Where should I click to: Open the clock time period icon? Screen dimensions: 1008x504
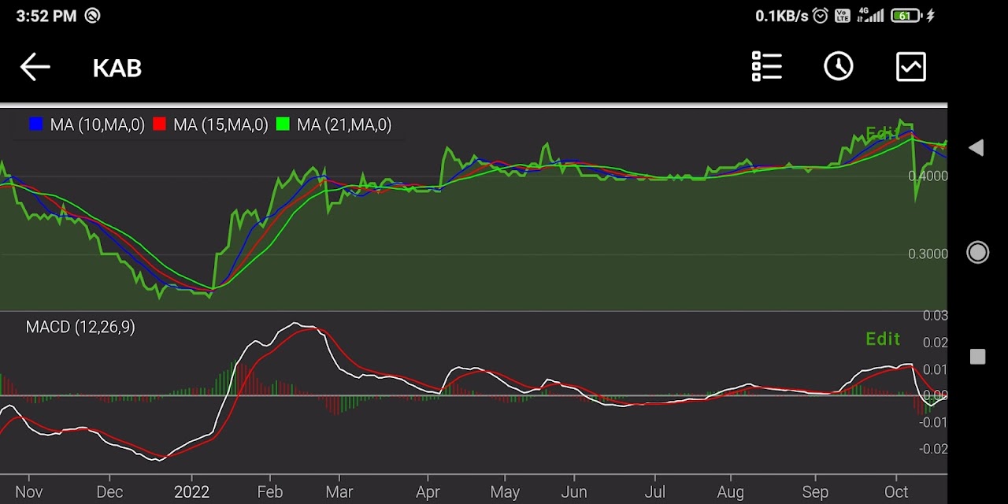pyautogui.click(x=839, y=67)
